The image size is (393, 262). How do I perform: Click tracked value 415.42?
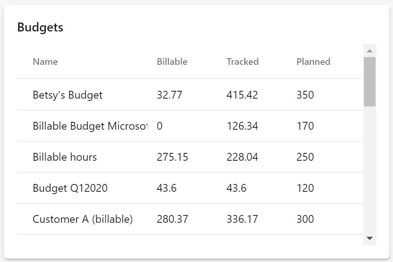242,95
